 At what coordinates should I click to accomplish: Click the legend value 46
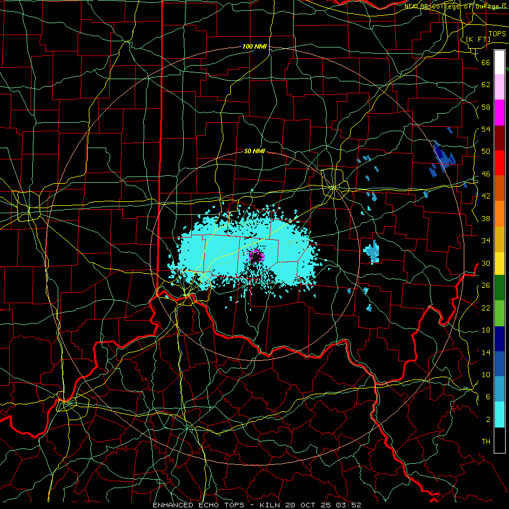(486, 174)
